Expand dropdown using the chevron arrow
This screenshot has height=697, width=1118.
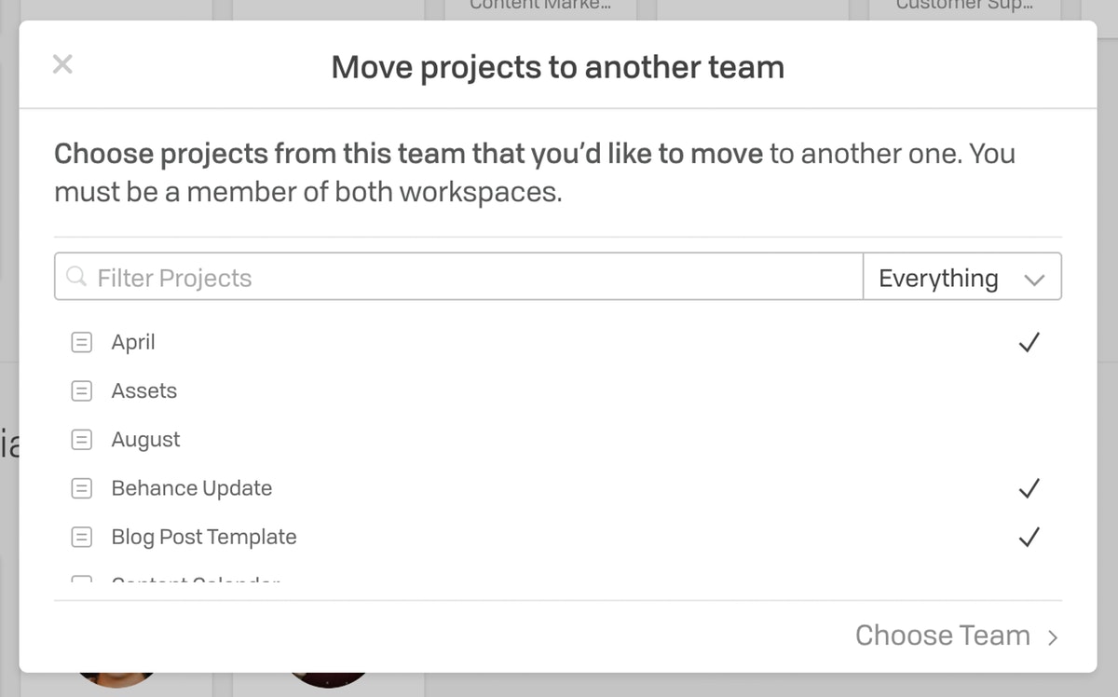click(1034, 280)
